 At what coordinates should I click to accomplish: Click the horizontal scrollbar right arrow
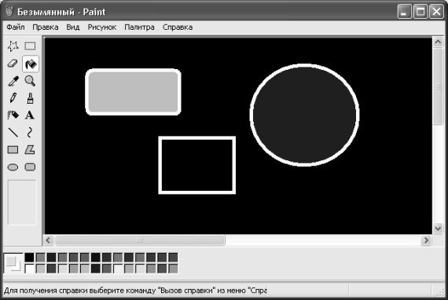[x=426, y=240]
